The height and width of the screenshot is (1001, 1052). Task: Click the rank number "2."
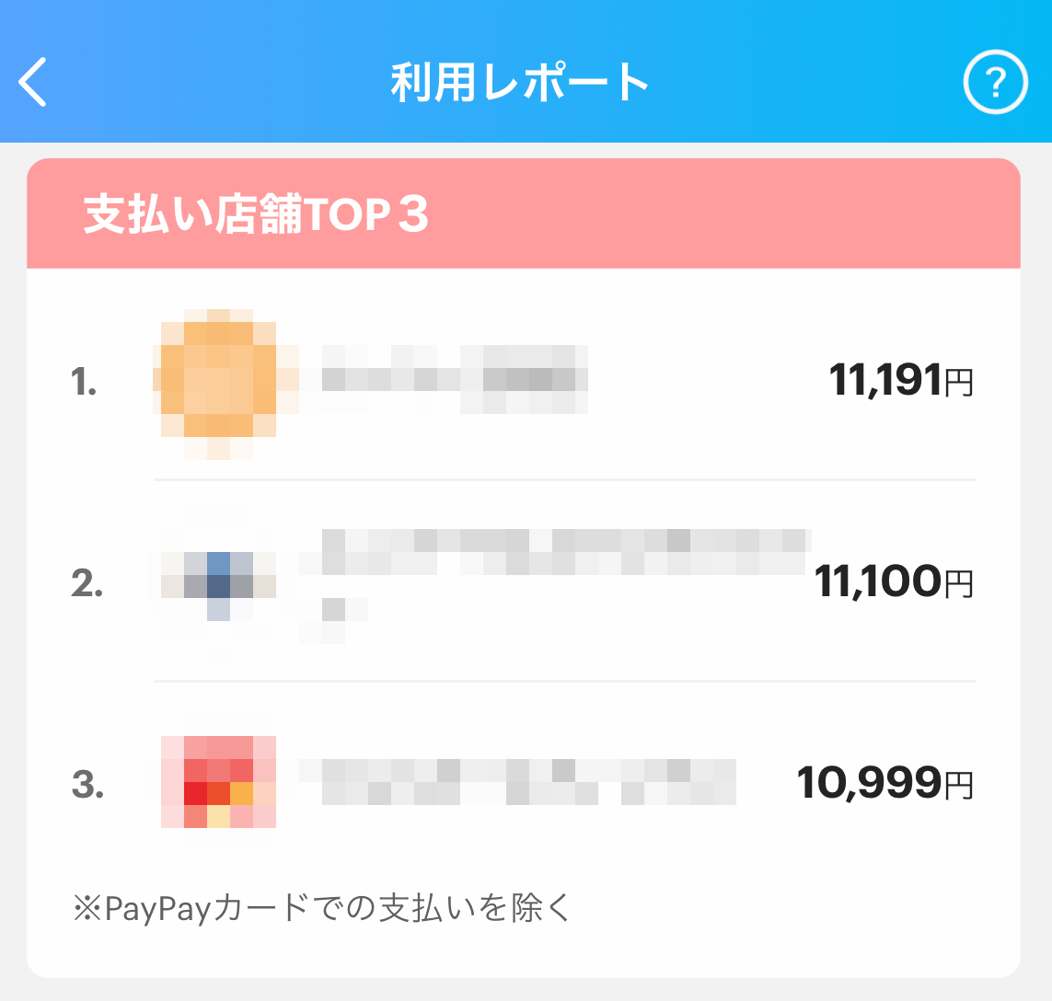tap(87, 584)
